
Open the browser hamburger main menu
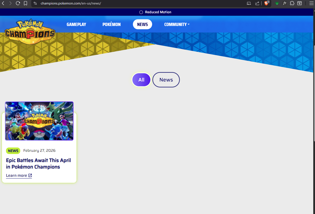pos(311,3)
